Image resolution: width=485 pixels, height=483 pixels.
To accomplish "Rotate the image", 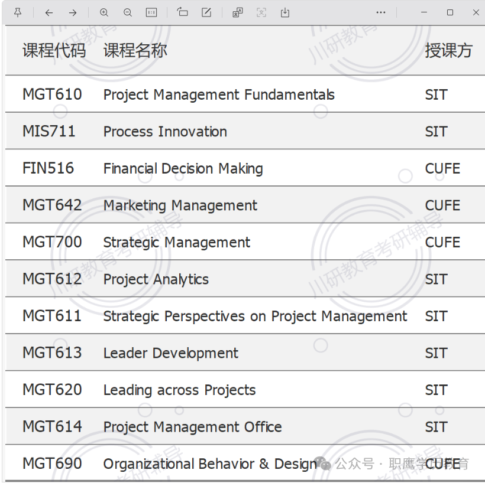I will click(182, 12).
